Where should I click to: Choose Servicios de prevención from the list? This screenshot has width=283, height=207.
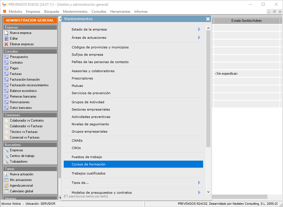click(x=91, y=93)
